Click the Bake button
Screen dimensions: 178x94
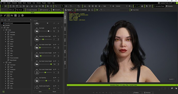coord(40,92)
